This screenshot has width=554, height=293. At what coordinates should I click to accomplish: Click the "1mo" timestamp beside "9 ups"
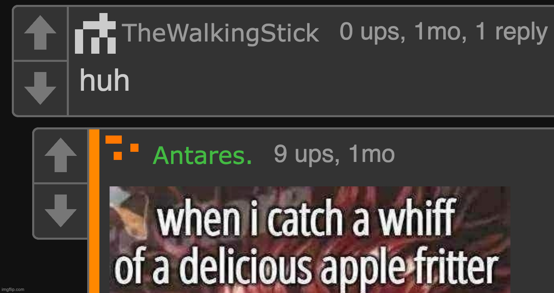[x=372, y=154]
